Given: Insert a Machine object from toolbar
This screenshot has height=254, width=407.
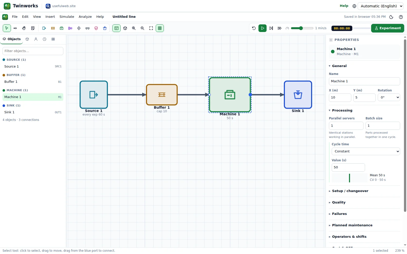Looking at the screenshot, I should pyautogui.click(x=62, y=28).
